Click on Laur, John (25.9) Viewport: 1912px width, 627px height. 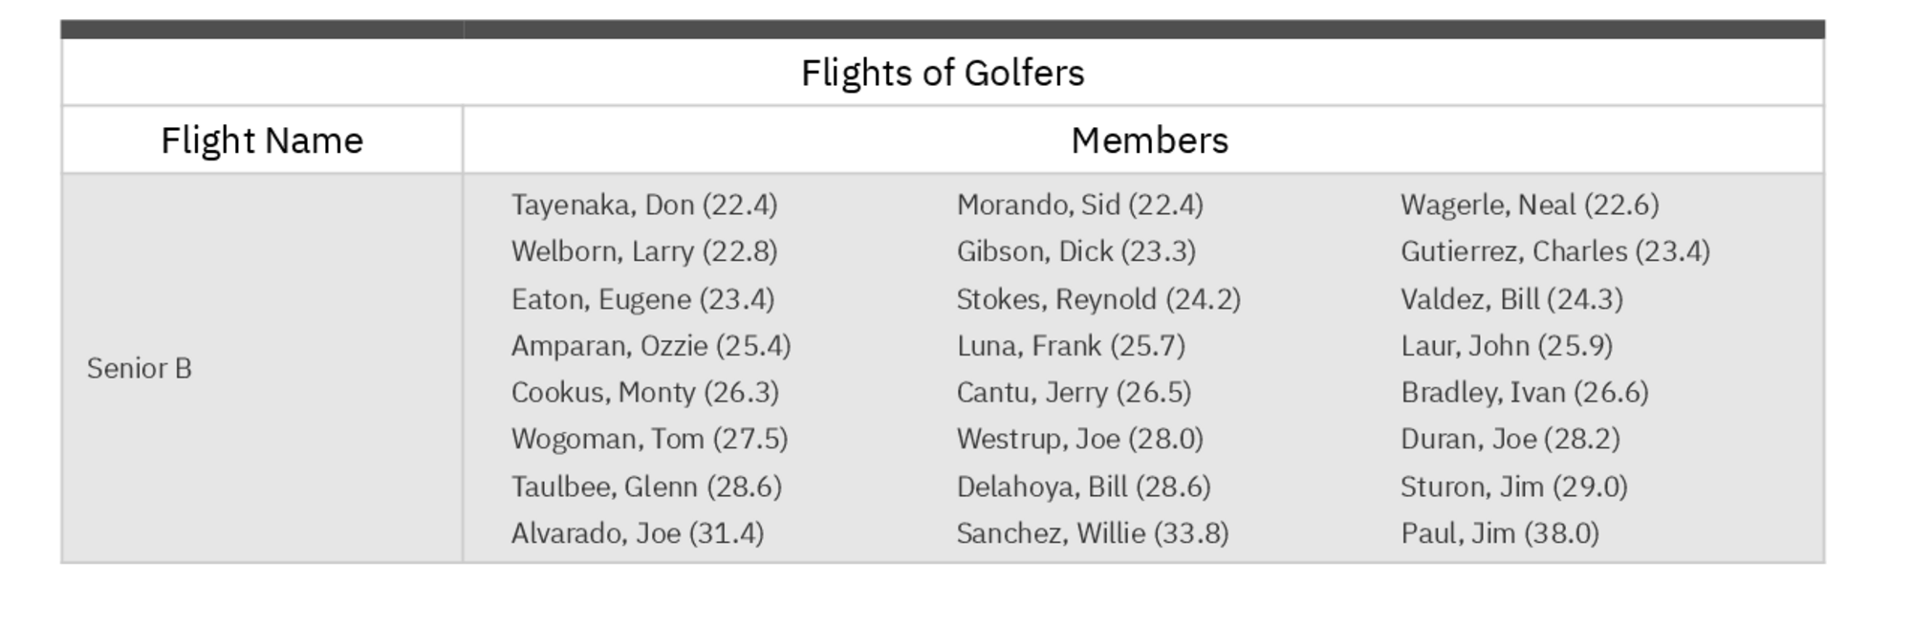pos(1507,345)
